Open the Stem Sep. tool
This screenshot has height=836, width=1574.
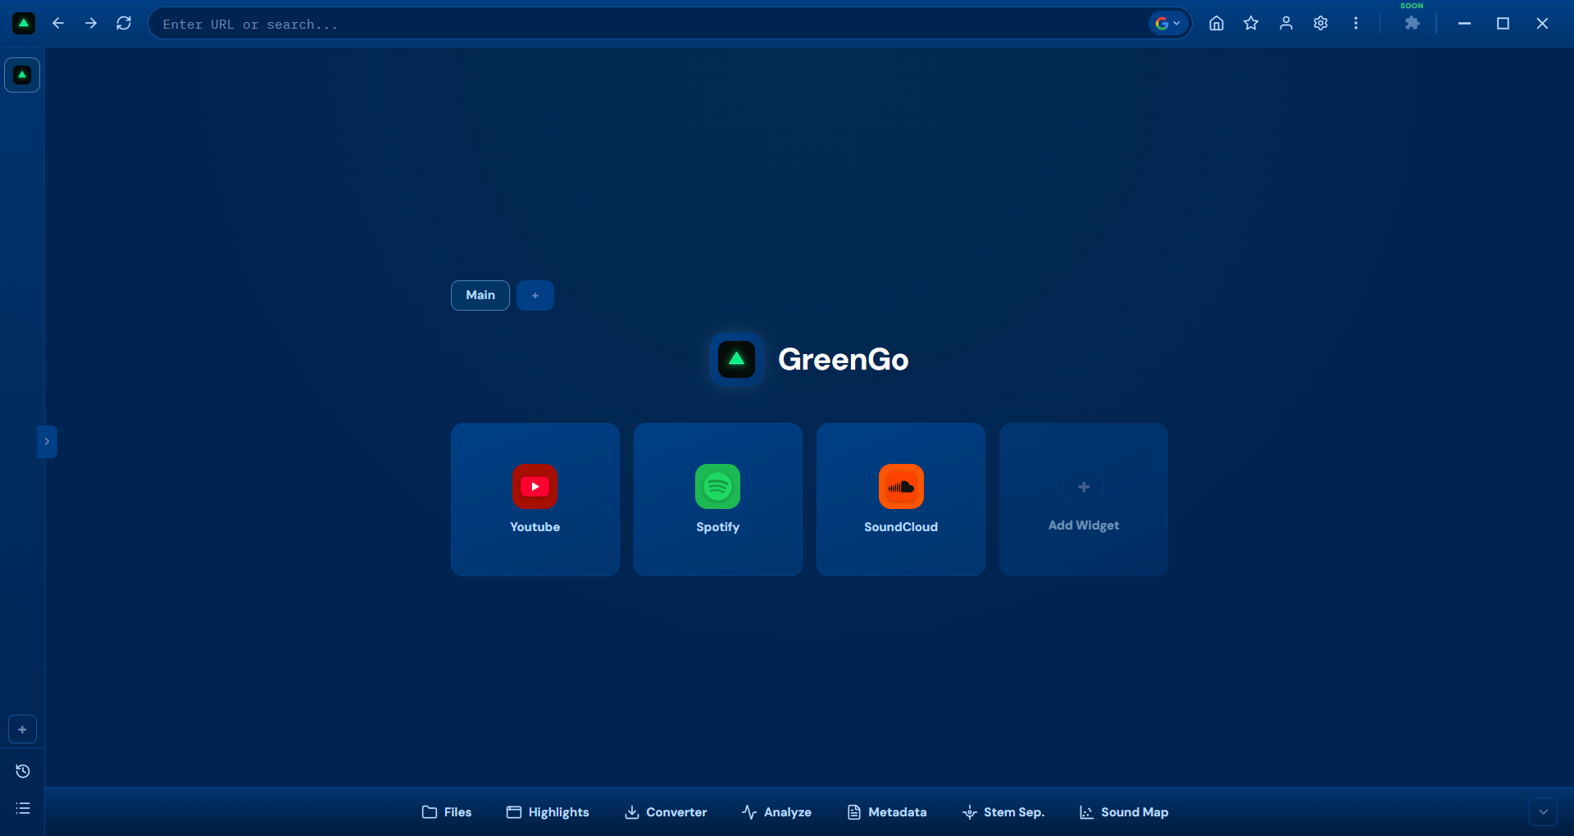(1003, 812)
